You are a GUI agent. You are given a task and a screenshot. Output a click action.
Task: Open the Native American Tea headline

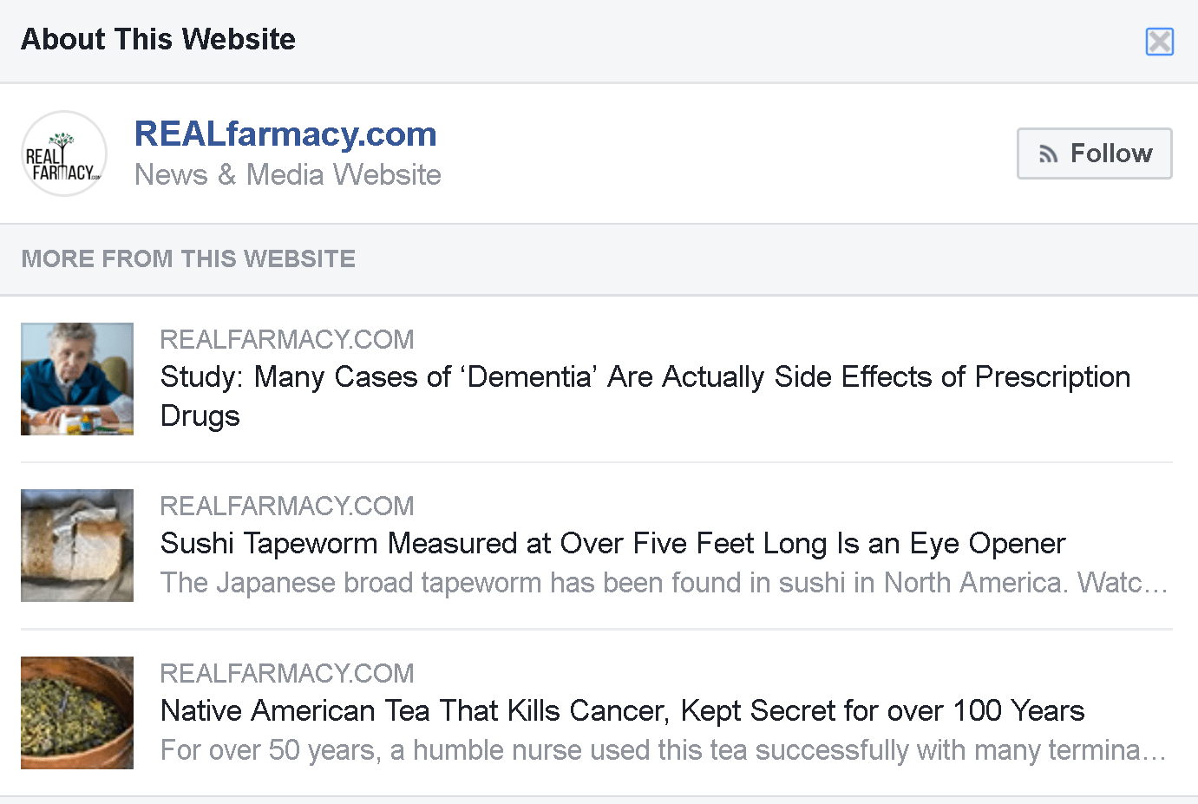622,711
